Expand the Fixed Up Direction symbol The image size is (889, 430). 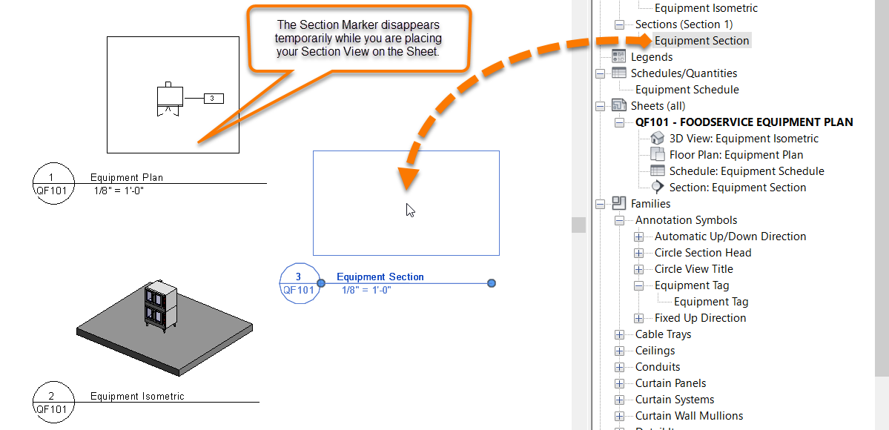tap(639, 317)
